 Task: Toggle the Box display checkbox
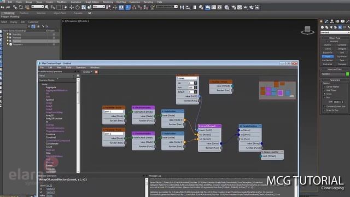coord(324,97)
